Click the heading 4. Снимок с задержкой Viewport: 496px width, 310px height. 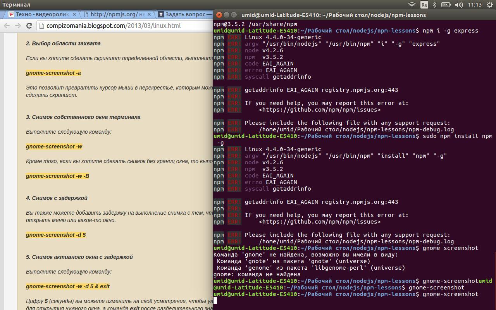coord(57,198)
